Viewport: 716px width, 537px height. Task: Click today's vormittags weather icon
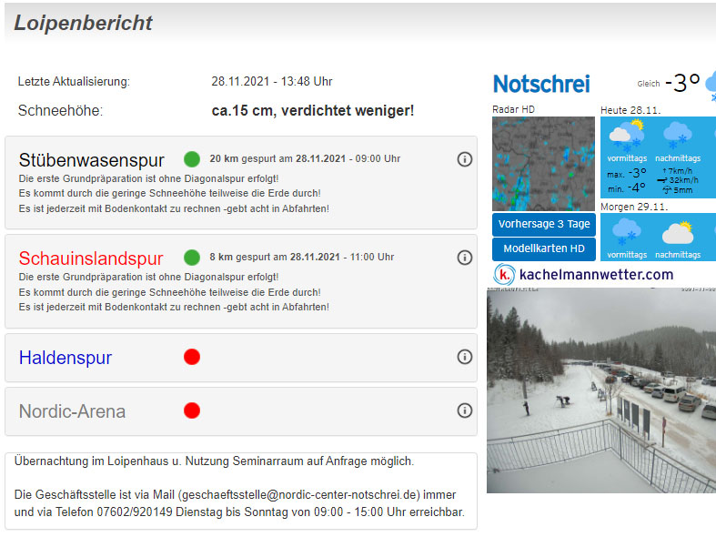[x=626, y=137]
